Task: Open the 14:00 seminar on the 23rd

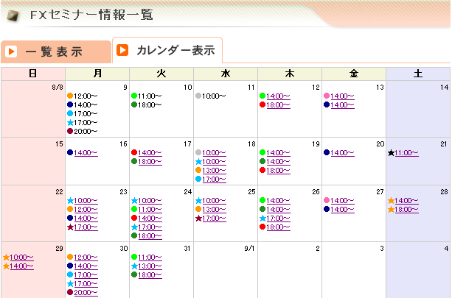Action: pos(86,219)
